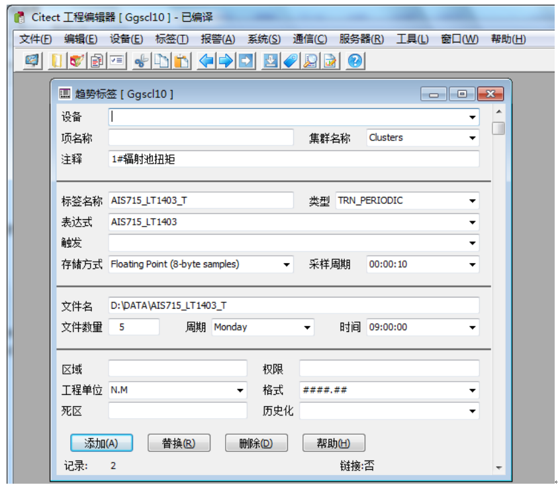558x487 pixels.
Task: Open the 周期 Monday dropdown
Action: [306, 327]
